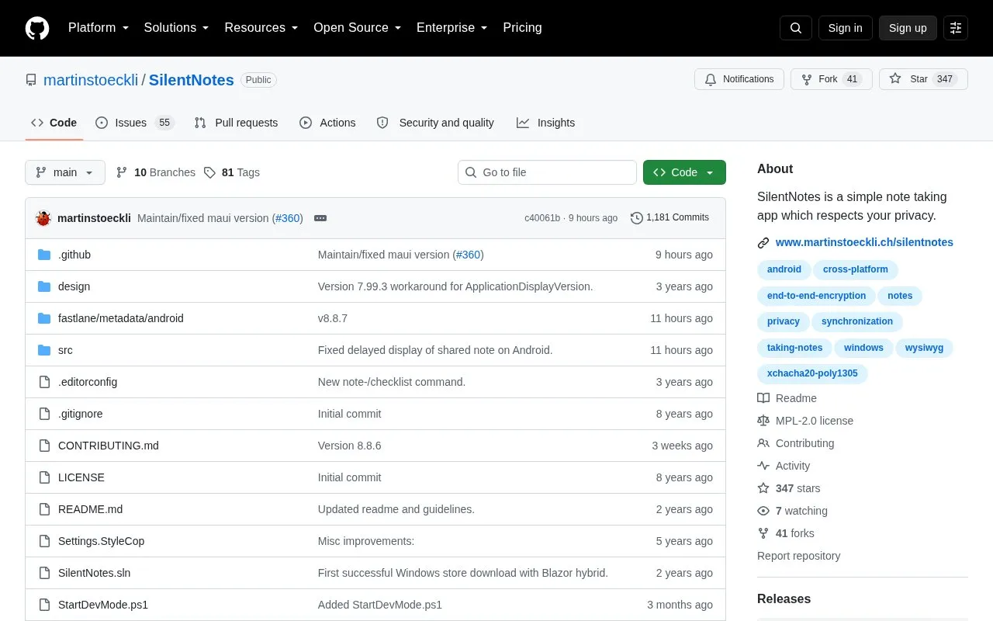Expand the Solutions menu
The width and height of the screenshot is (993, 621).
click(177, 28)
